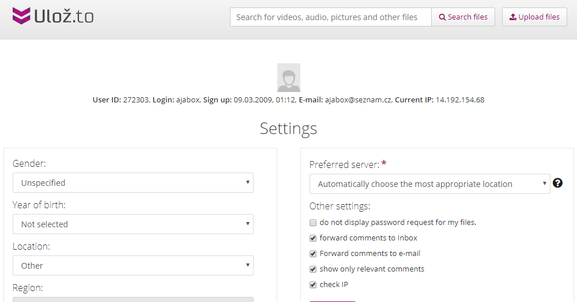This screenshot has height=302, width=577.
Task: Click the user avatar picture
Action: [x=288, y=78]
